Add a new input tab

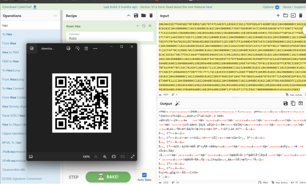pyautogui.click(x=278, y=15)
